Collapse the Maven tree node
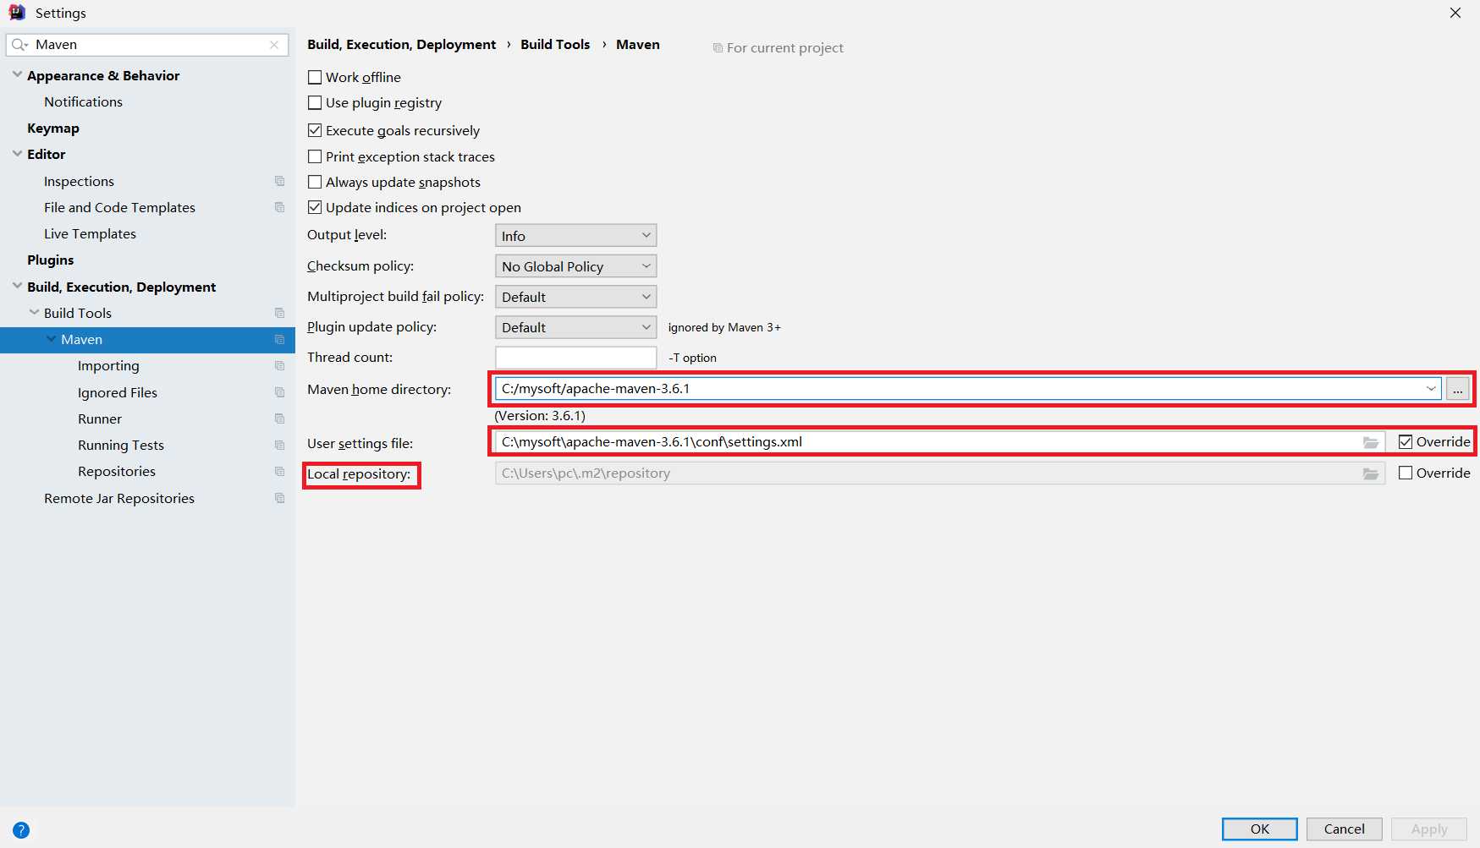The width and height of the screenshot is (1480, 848). point(51,338)
